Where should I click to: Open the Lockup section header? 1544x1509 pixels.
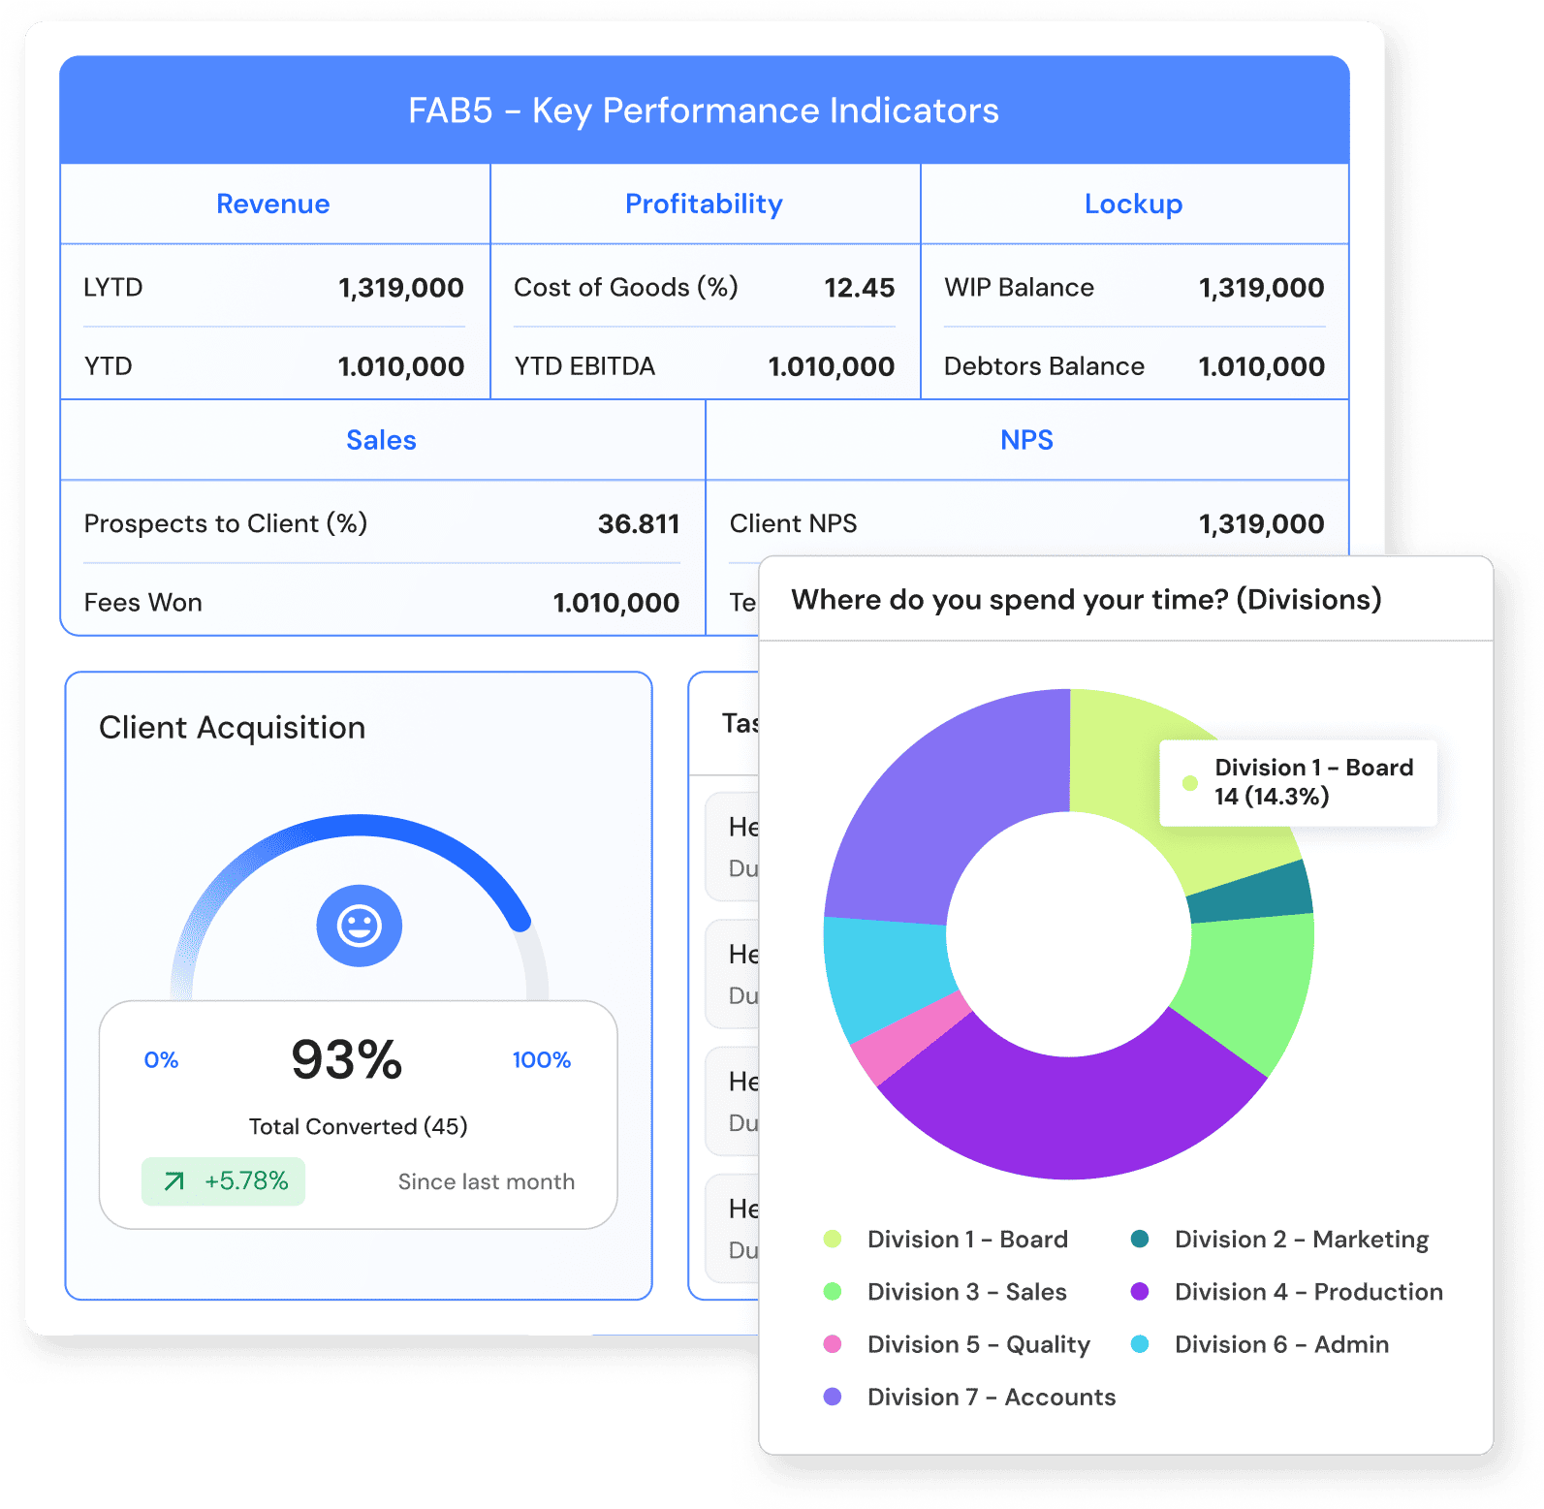click(x=1133, y=204)
